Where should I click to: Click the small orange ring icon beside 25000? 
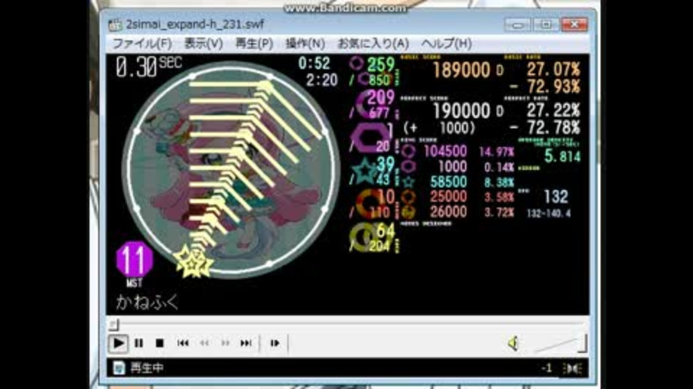[x=409, y=197]
